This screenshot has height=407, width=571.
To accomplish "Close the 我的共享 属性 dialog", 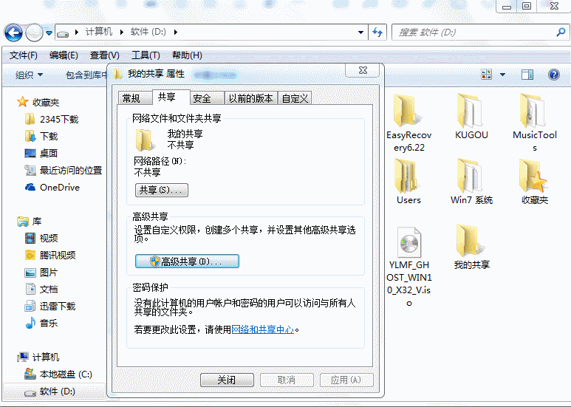I will 363,70.
